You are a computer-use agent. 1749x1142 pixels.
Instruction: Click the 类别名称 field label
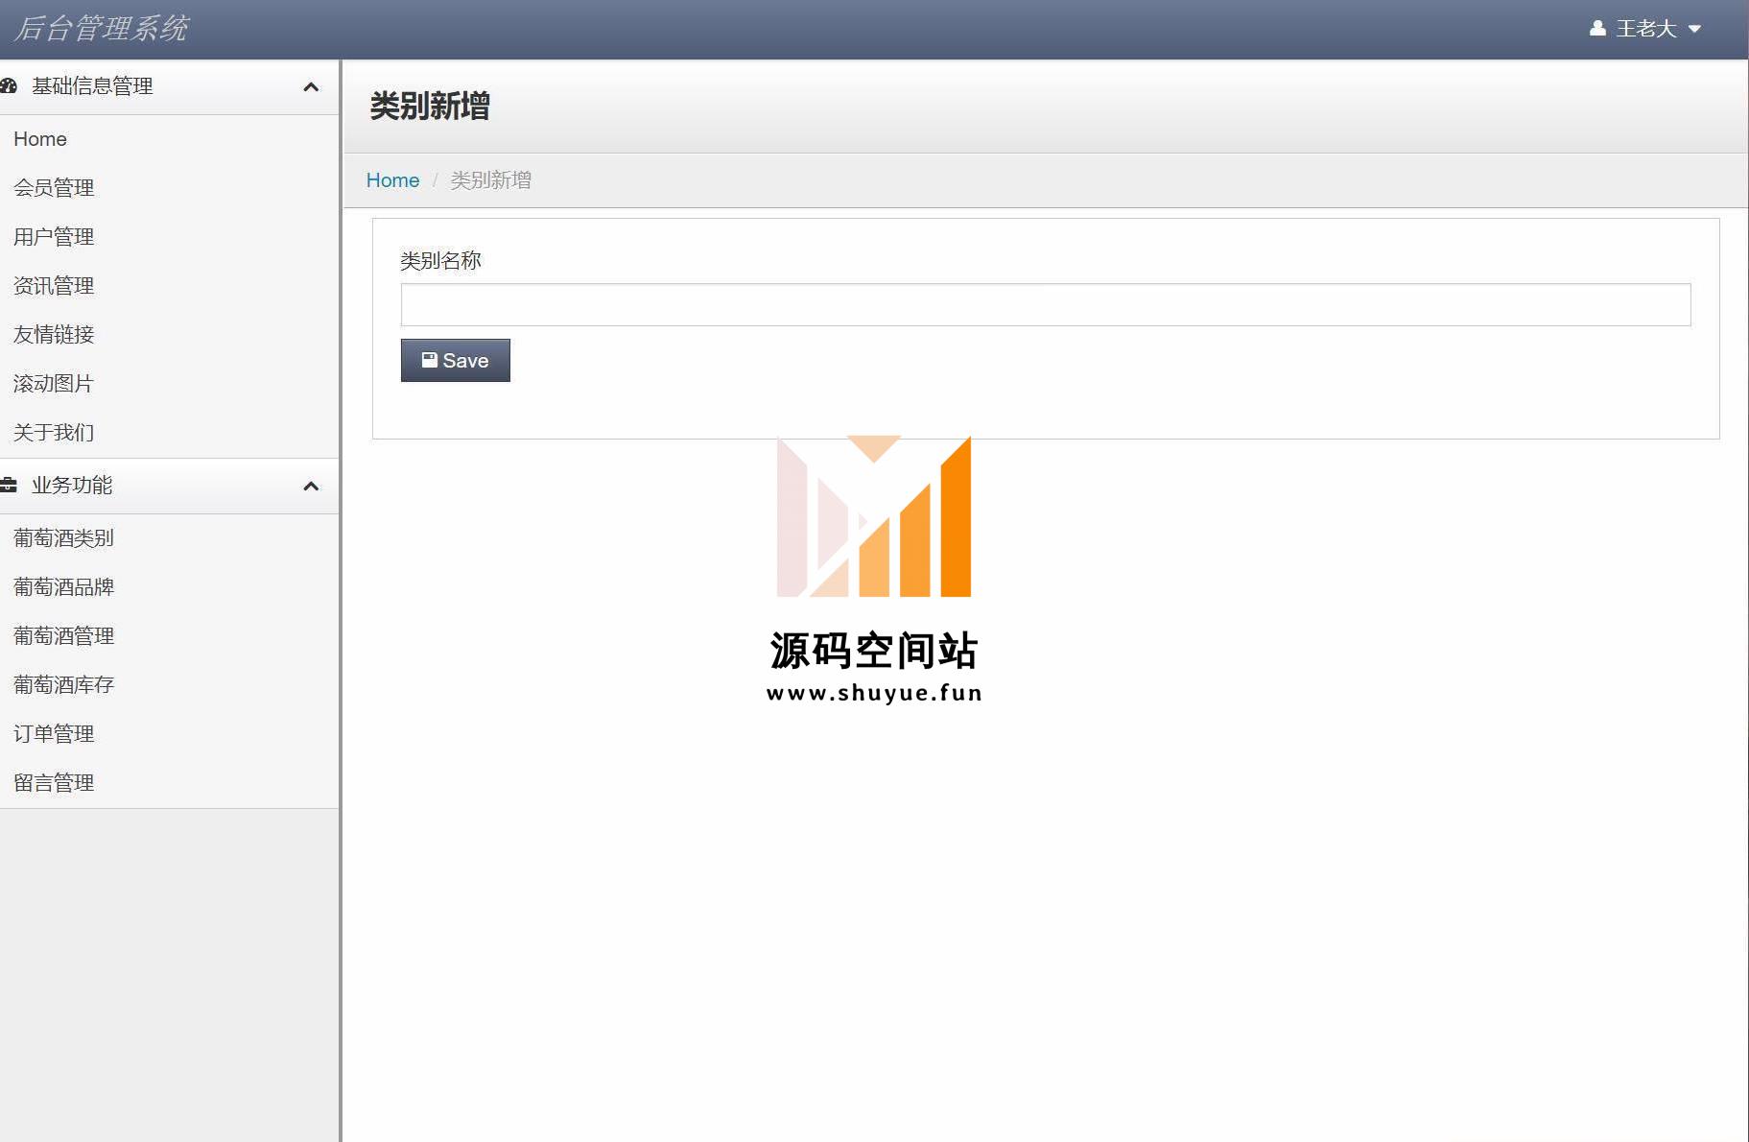coord(440,261)
